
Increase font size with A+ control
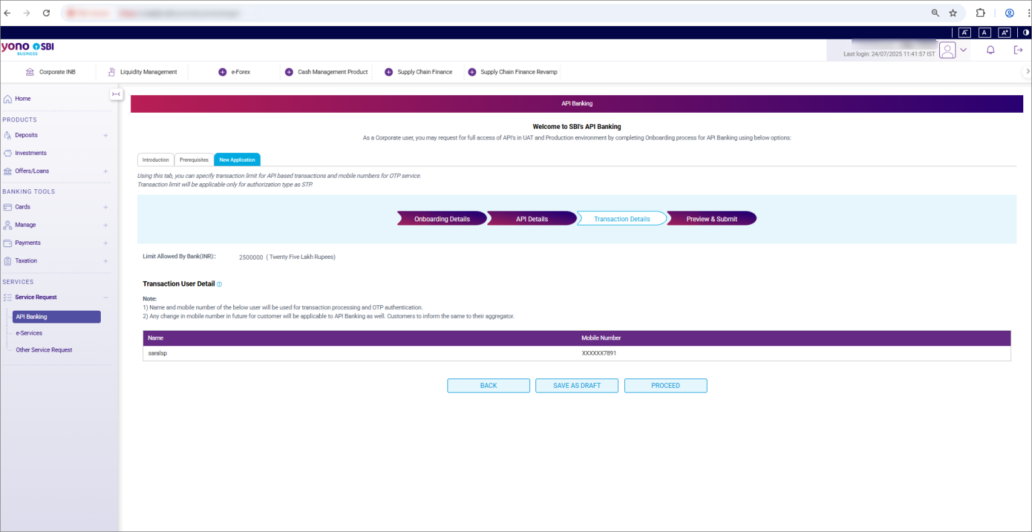click(x=1004, y=32)
